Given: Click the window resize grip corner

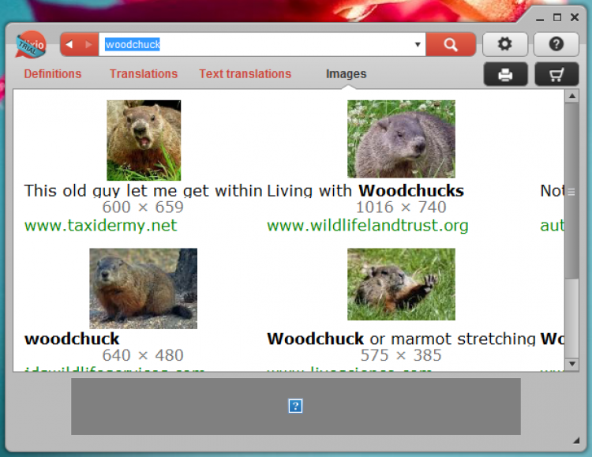Looking at the screenshot, I should (x=576, y=440).
